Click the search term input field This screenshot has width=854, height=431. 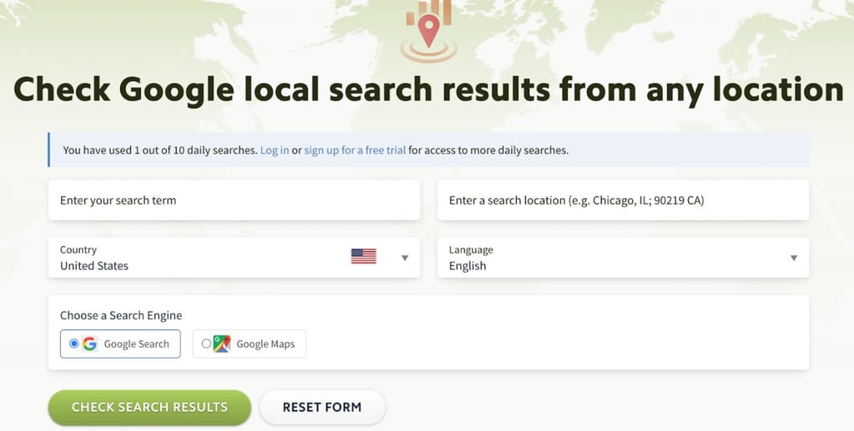coord(234,200)
